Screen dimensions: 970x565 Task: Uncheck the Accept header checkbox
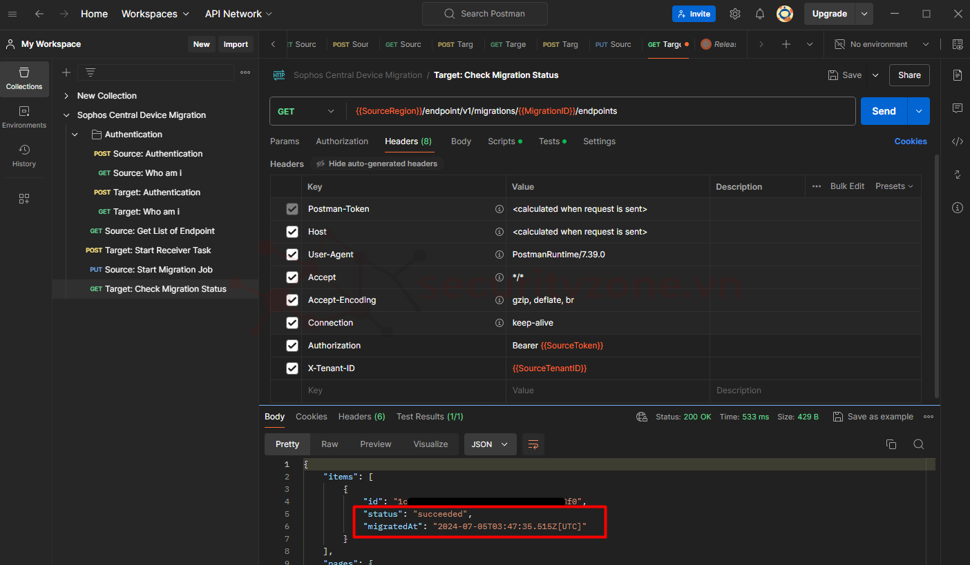292,277
